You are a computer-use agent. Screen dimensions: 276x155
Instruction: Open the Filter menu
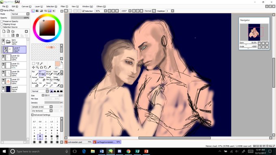(x=64, y=6)
